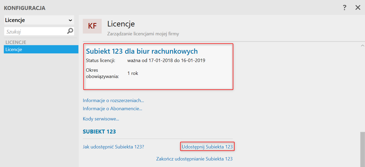Click the '1 rok' period value
Viewport: 365px width, 167px height.
point(133,73)
